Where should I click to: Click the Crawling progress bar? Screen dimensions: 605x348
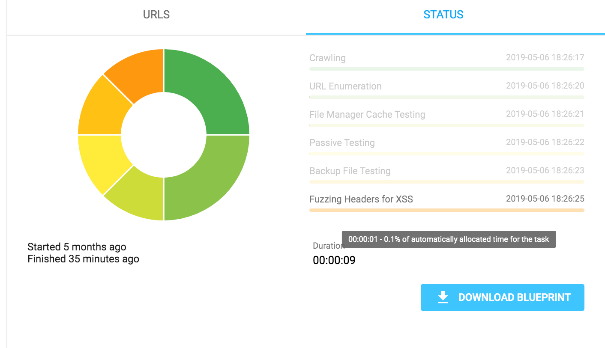446,68
